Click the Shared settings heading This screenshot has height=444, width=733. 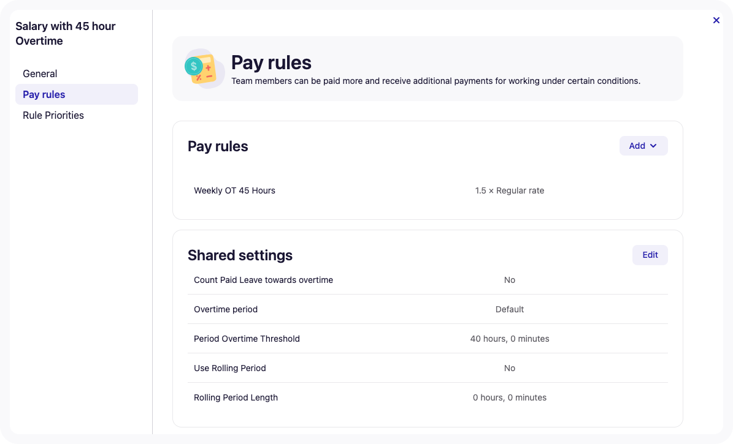(x=240, y=255)
